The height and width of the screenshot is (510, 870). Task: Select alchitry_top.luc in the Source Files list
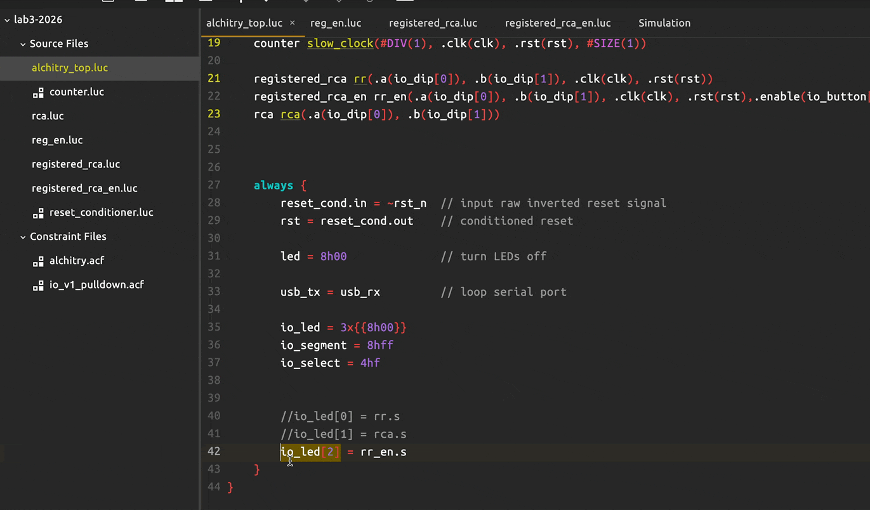[x=70, y=68]
